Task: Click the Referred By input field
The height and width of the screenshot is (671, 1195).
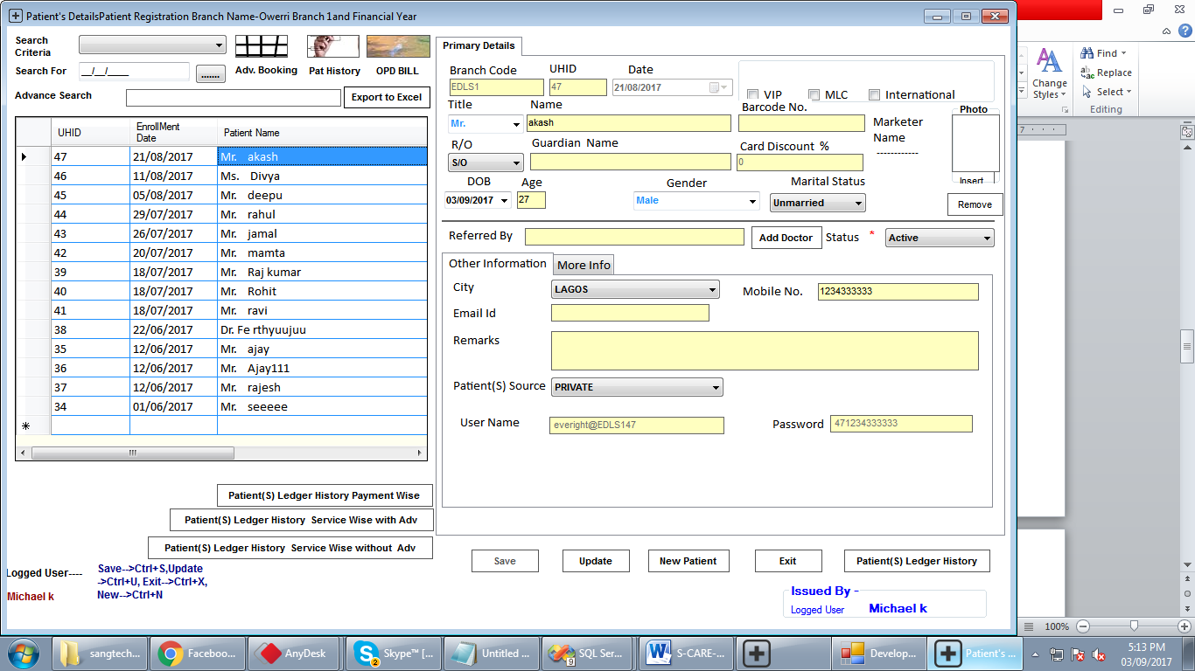Action: click(x=634, y=237)
